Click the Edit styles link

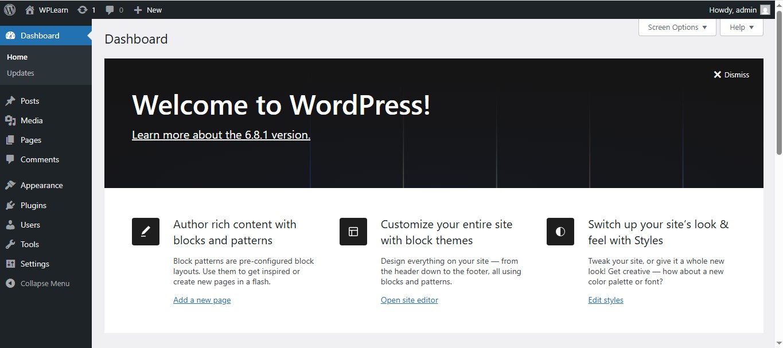click(x=605, y=300)
